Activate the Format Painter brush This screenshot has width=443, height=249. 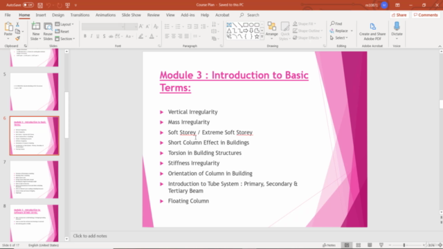click(x=17, y=39)
